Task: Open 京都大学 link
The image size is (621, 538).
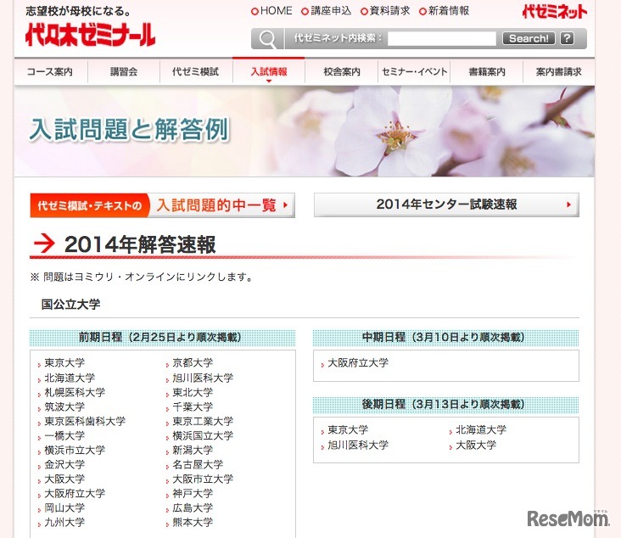Action: click(x=193, y=362)
